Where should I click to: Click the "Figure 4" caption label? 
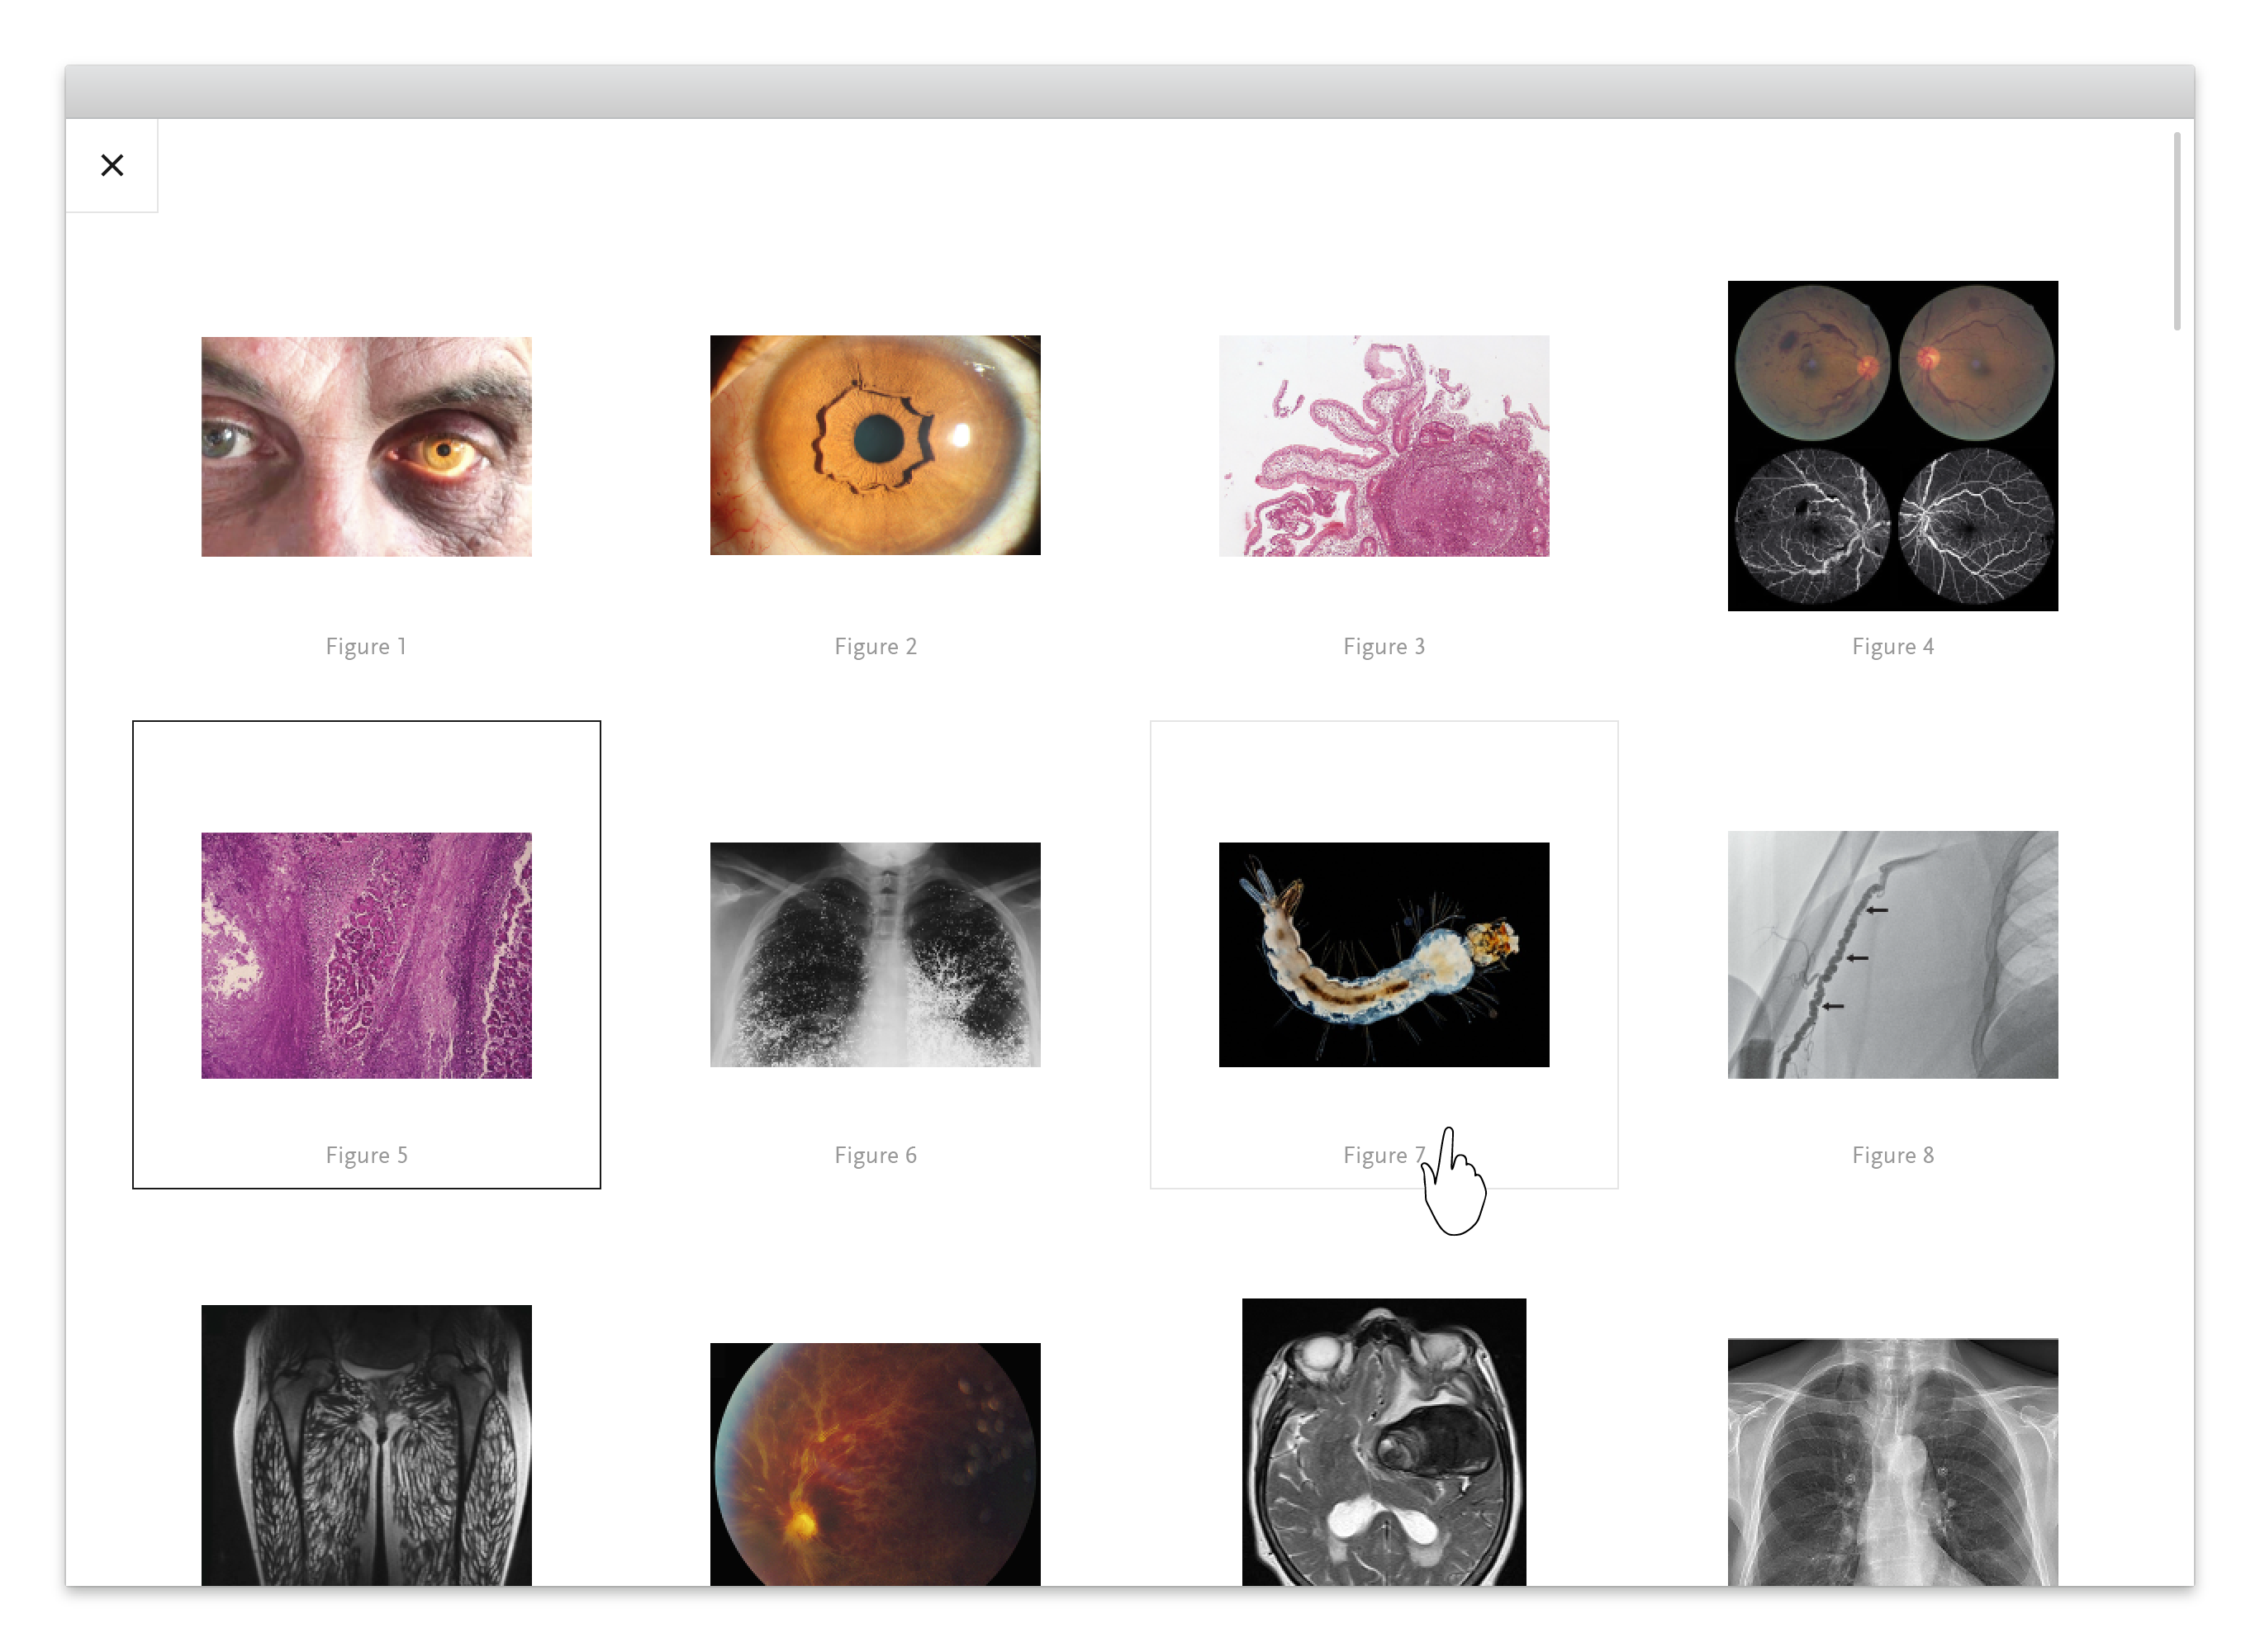pyautogui.click(x=1893, y=646)
